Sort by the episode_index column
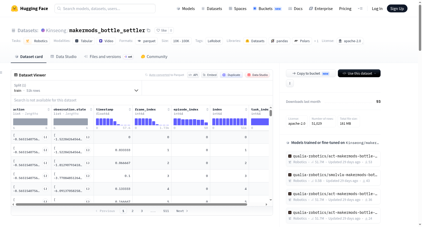The height and width of the screenshot is (227, 422). pyautogui.click(x=207, y=109)
